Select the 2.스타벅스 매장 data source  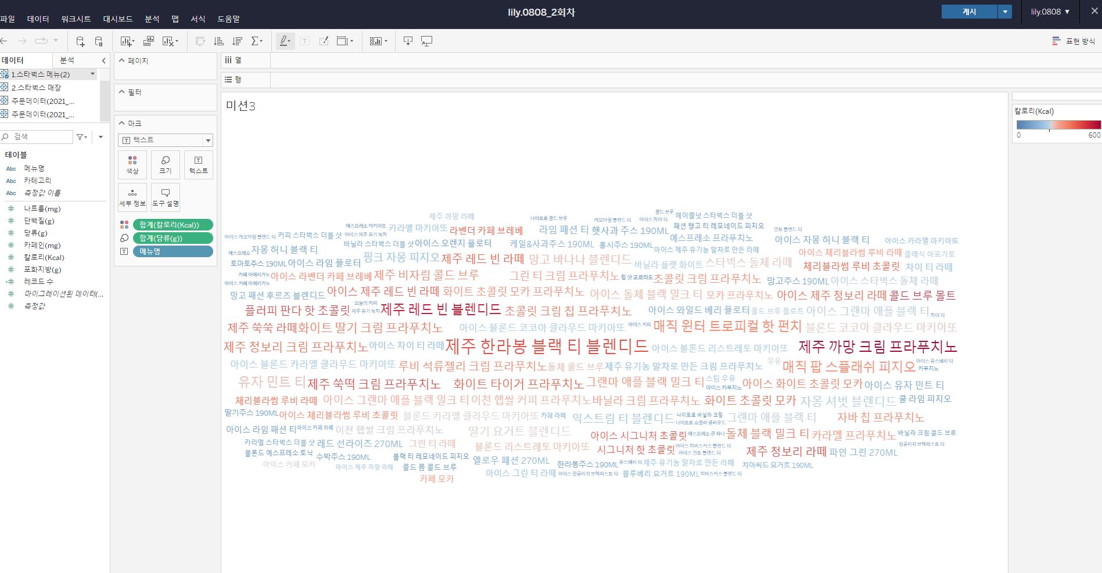point(36,87)
